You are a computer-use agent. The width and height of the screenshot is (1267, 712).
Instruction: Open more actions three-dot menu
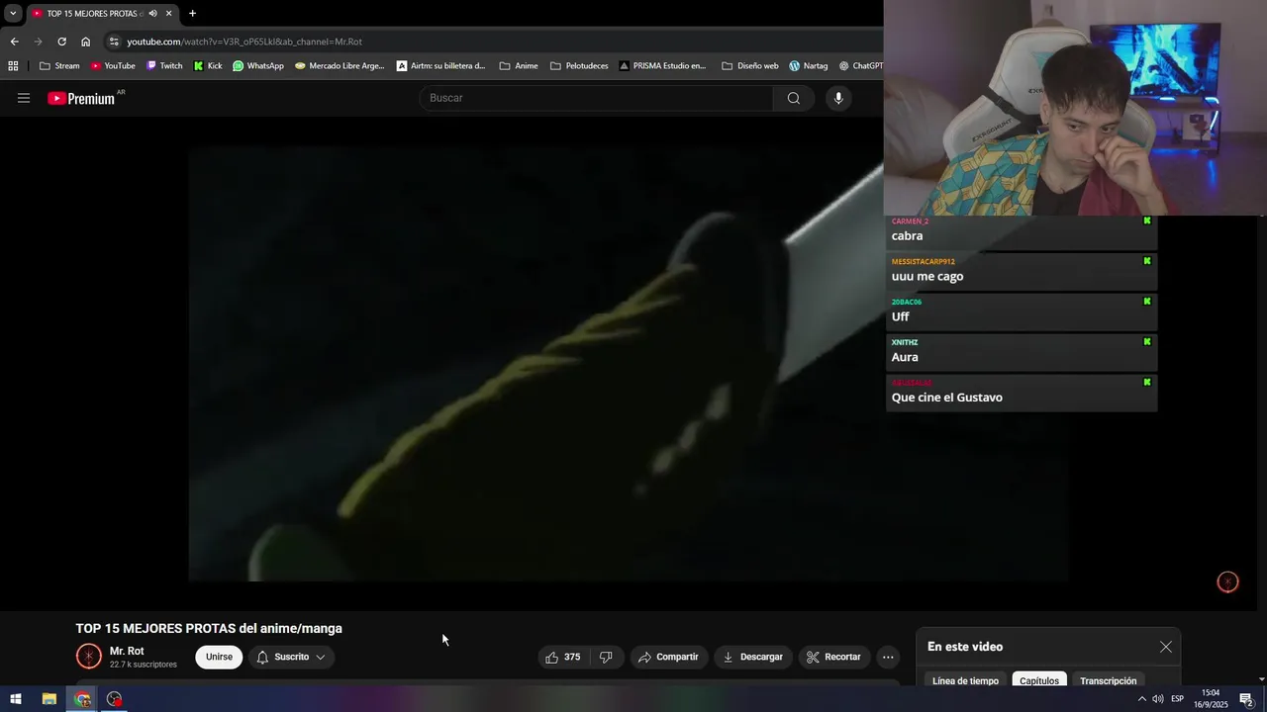[888, 657]
